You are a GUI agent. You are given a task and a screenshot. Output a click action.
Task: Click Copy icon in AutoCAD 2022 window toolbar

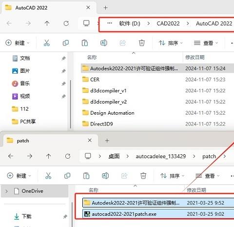(66, 43)
